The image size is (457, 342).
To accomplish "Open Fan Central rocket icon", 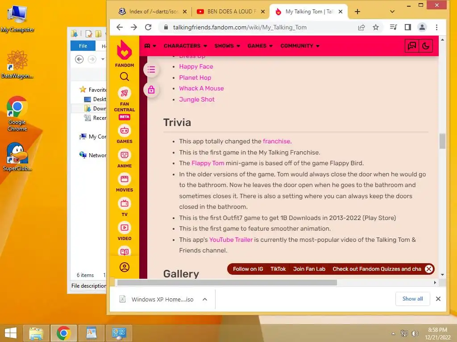I will 125,93.
